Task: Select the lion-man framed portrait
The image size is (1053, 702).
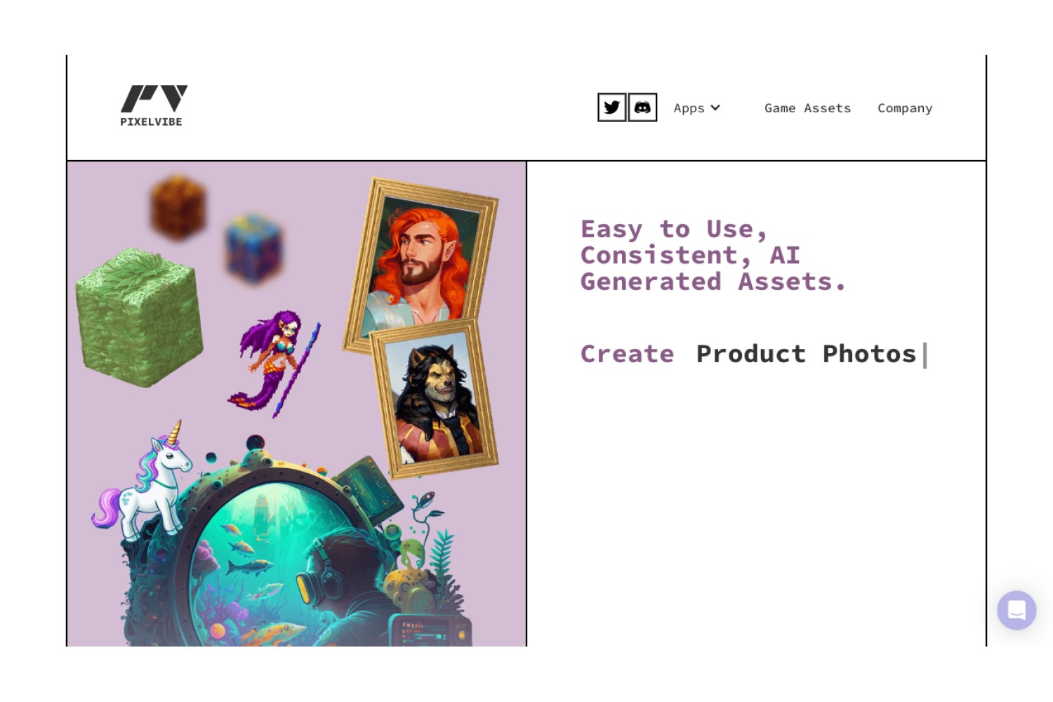Action: click(435, 399)
